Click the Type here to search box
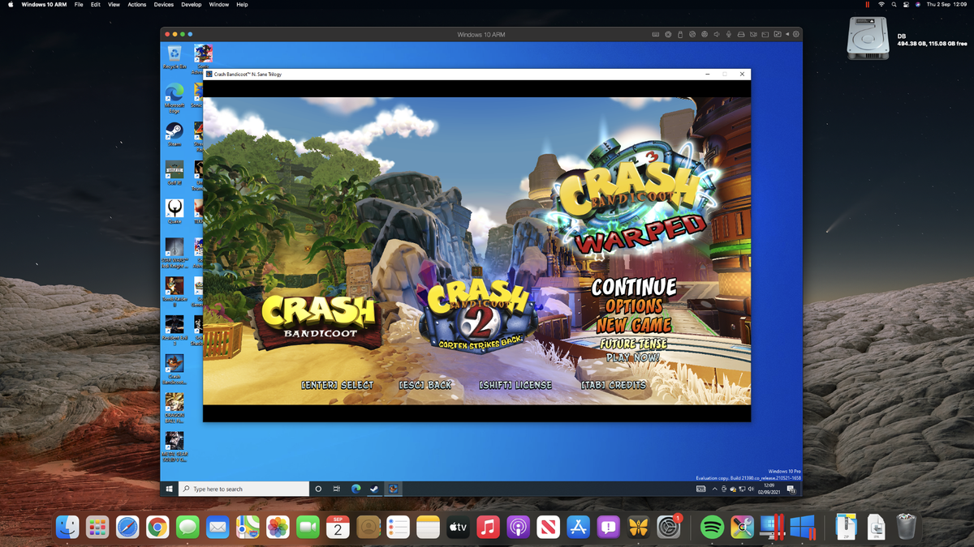 click(x=244, y=489)
